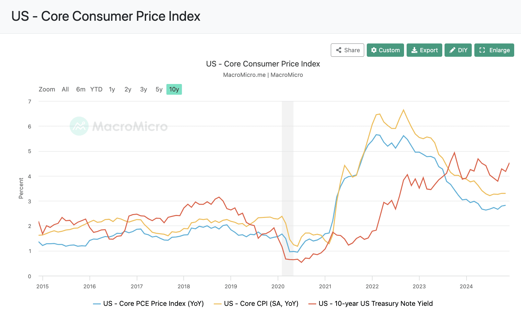521x336 pixels.
Task: Click the blue Core PCE legend line swatch
Action: click(97, 304)
